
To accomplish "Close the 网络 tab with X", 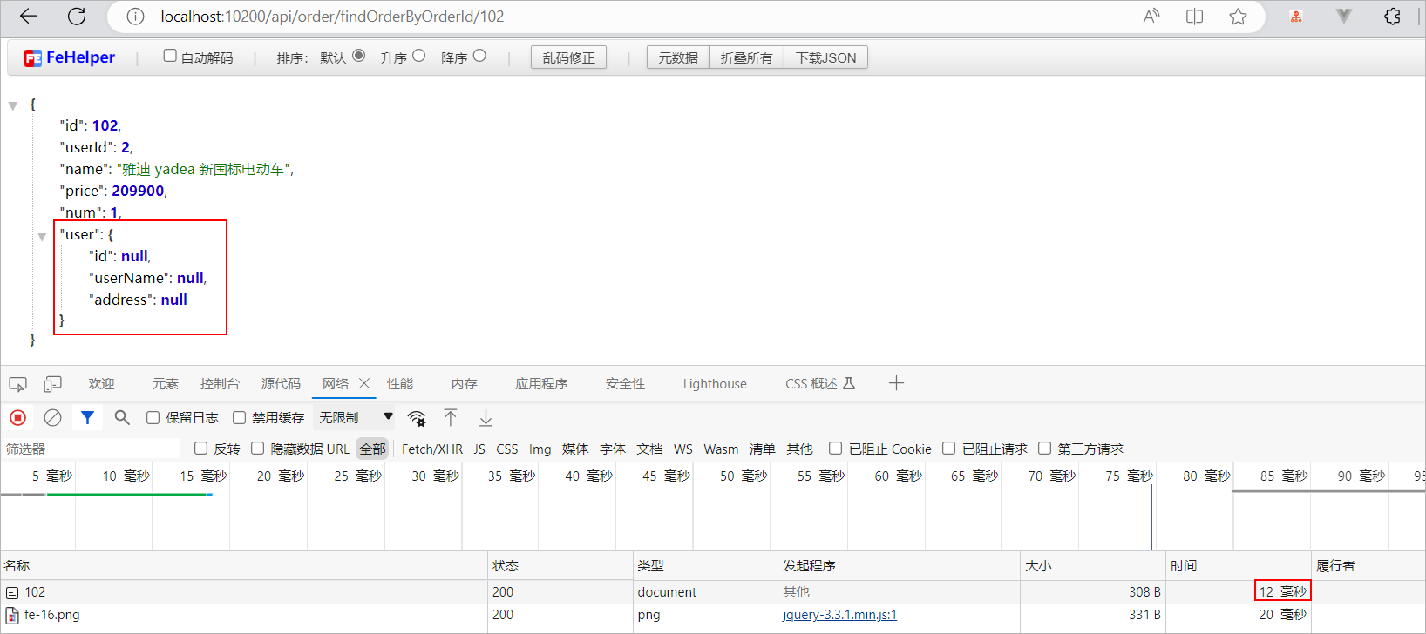I will pos(364,383).
